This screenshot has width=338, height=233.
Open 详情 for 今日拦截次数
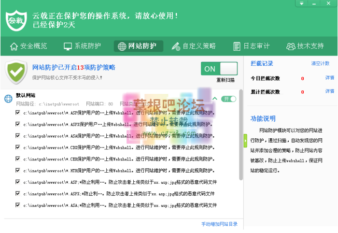tap(330, 78)
